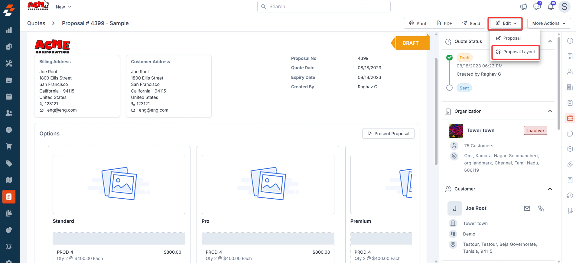Click the Print button

[x=418, y=23]
